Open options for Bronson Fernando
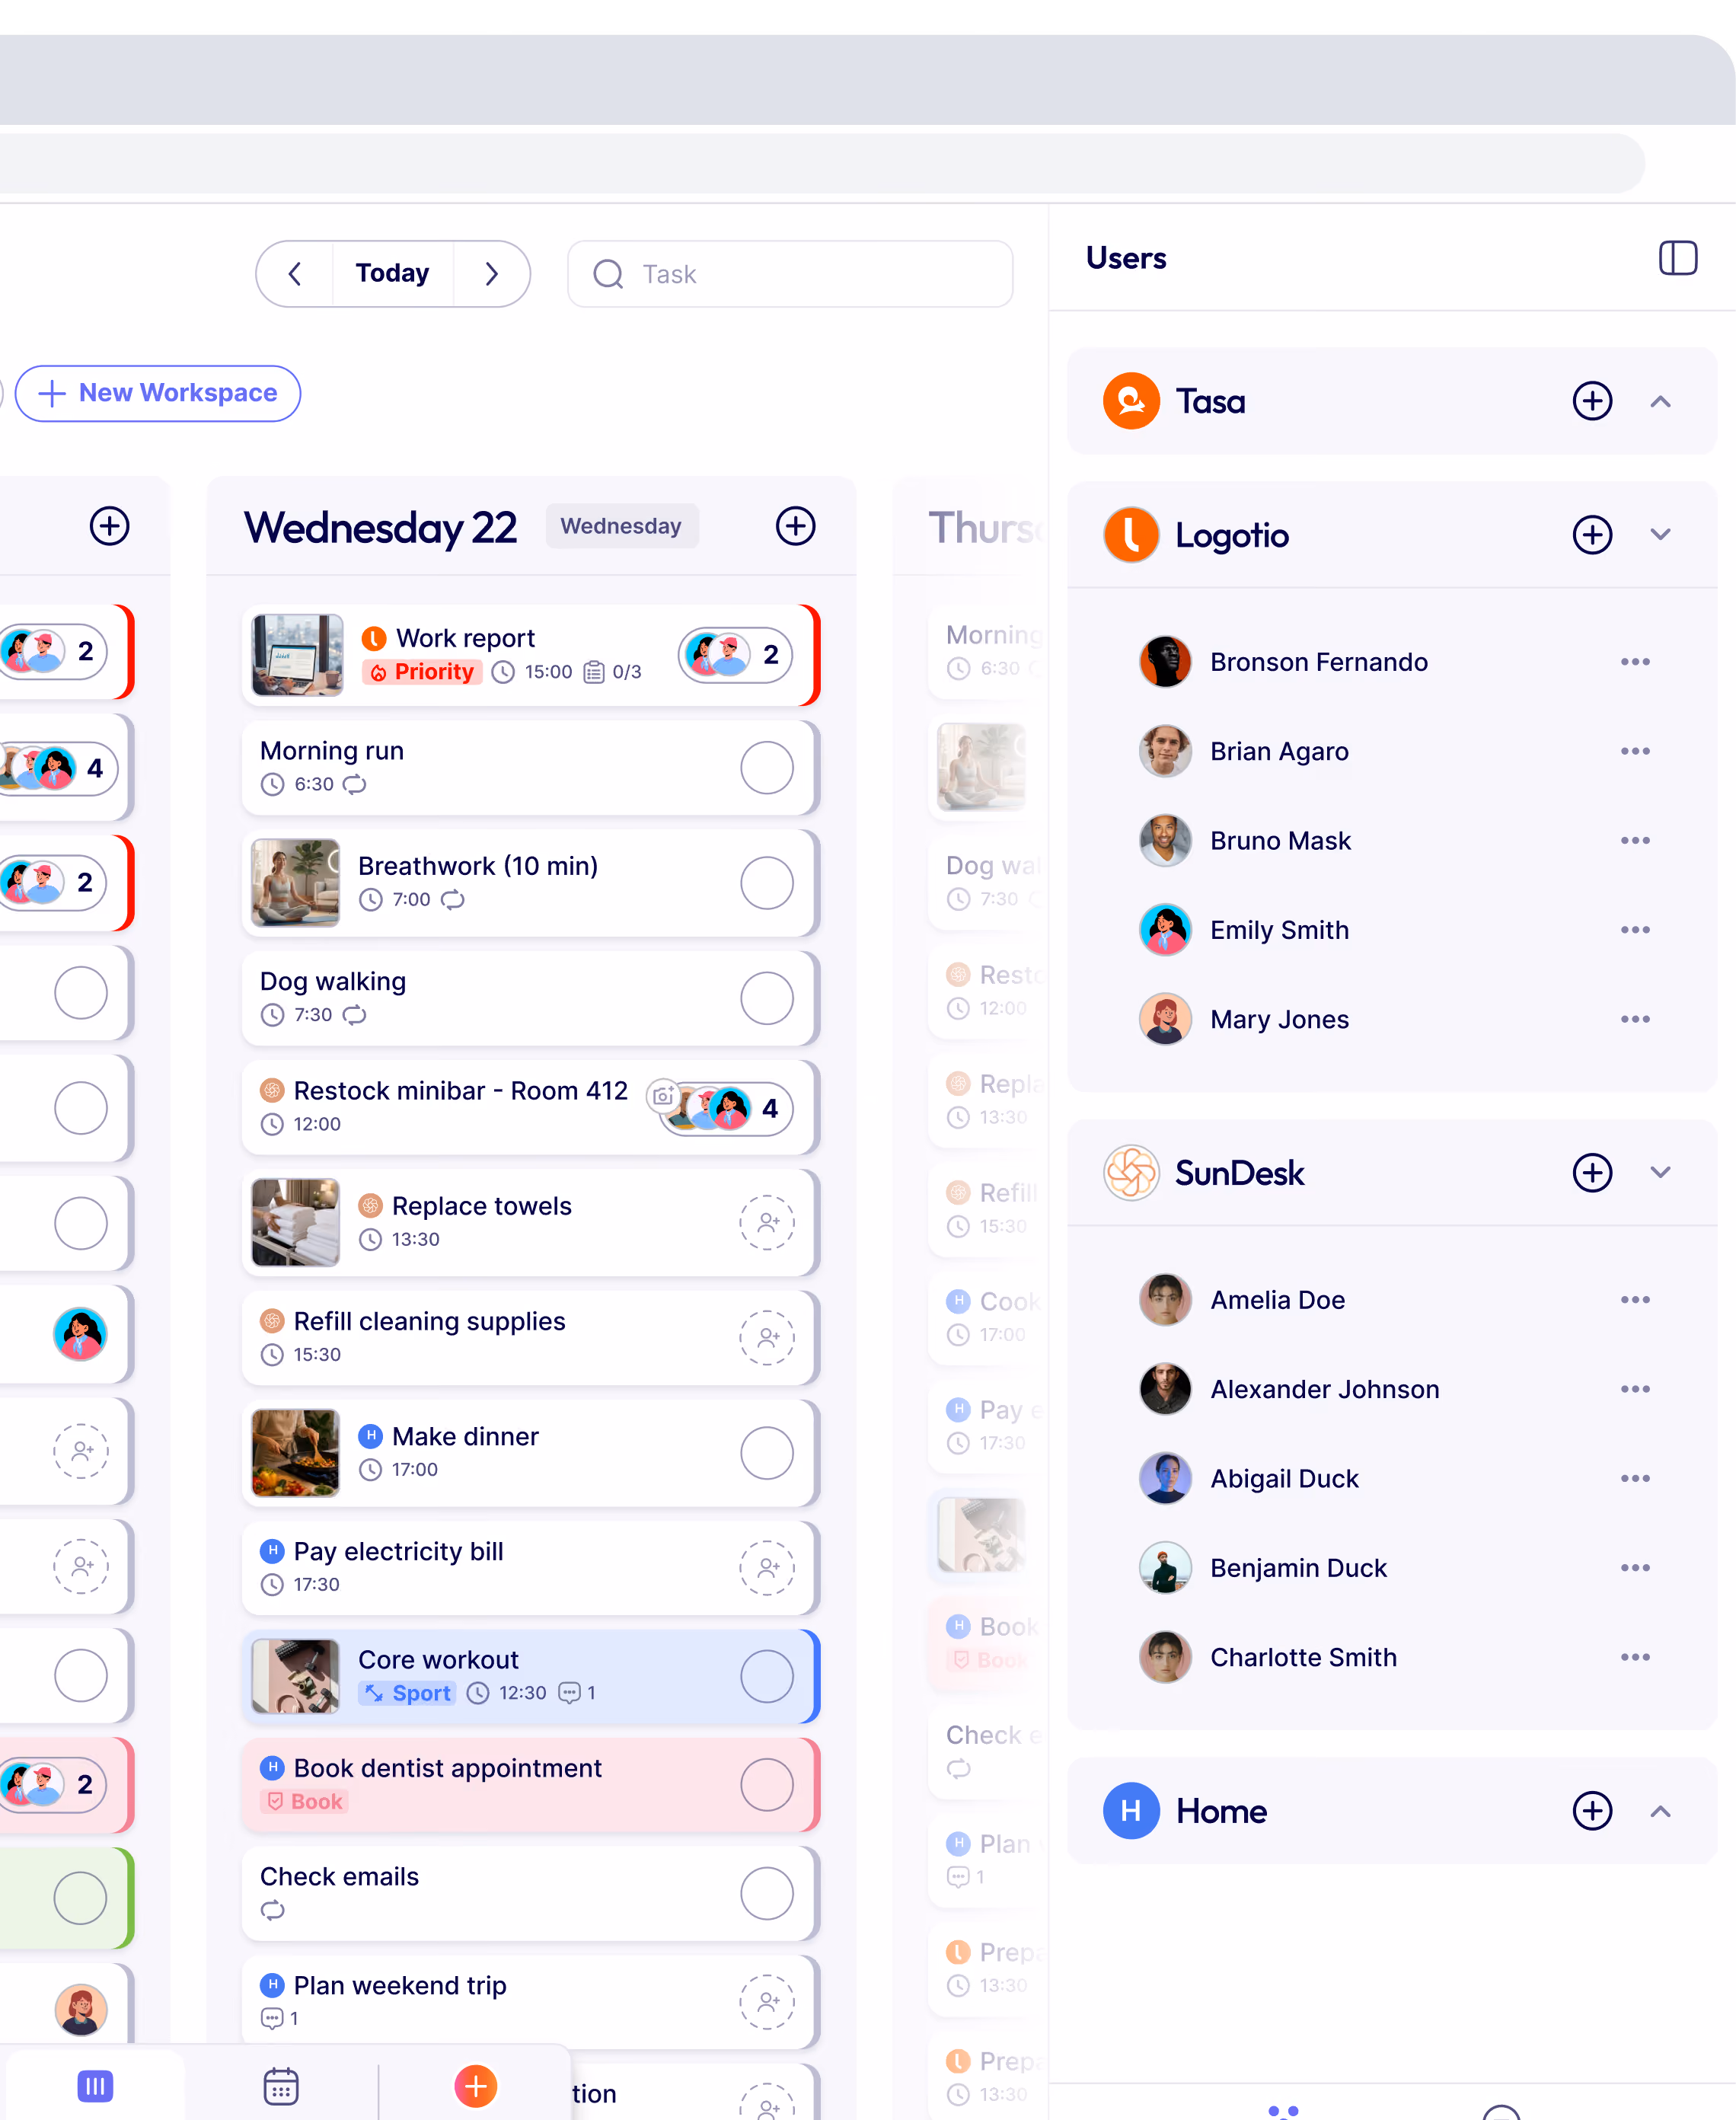The image size is (1736, 2120). click(1634, 662)
